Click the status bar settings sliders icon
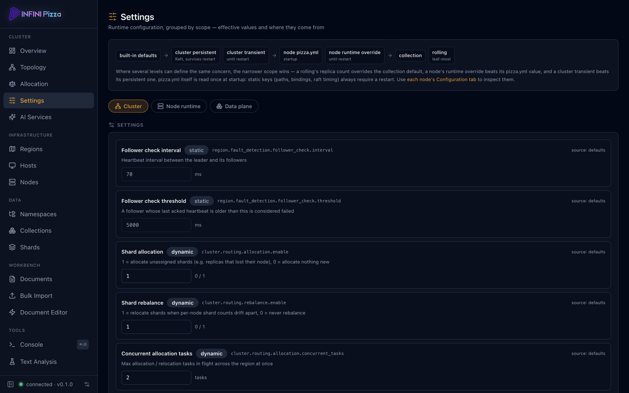Screen dimensions: 629x393 pos(87,384)
